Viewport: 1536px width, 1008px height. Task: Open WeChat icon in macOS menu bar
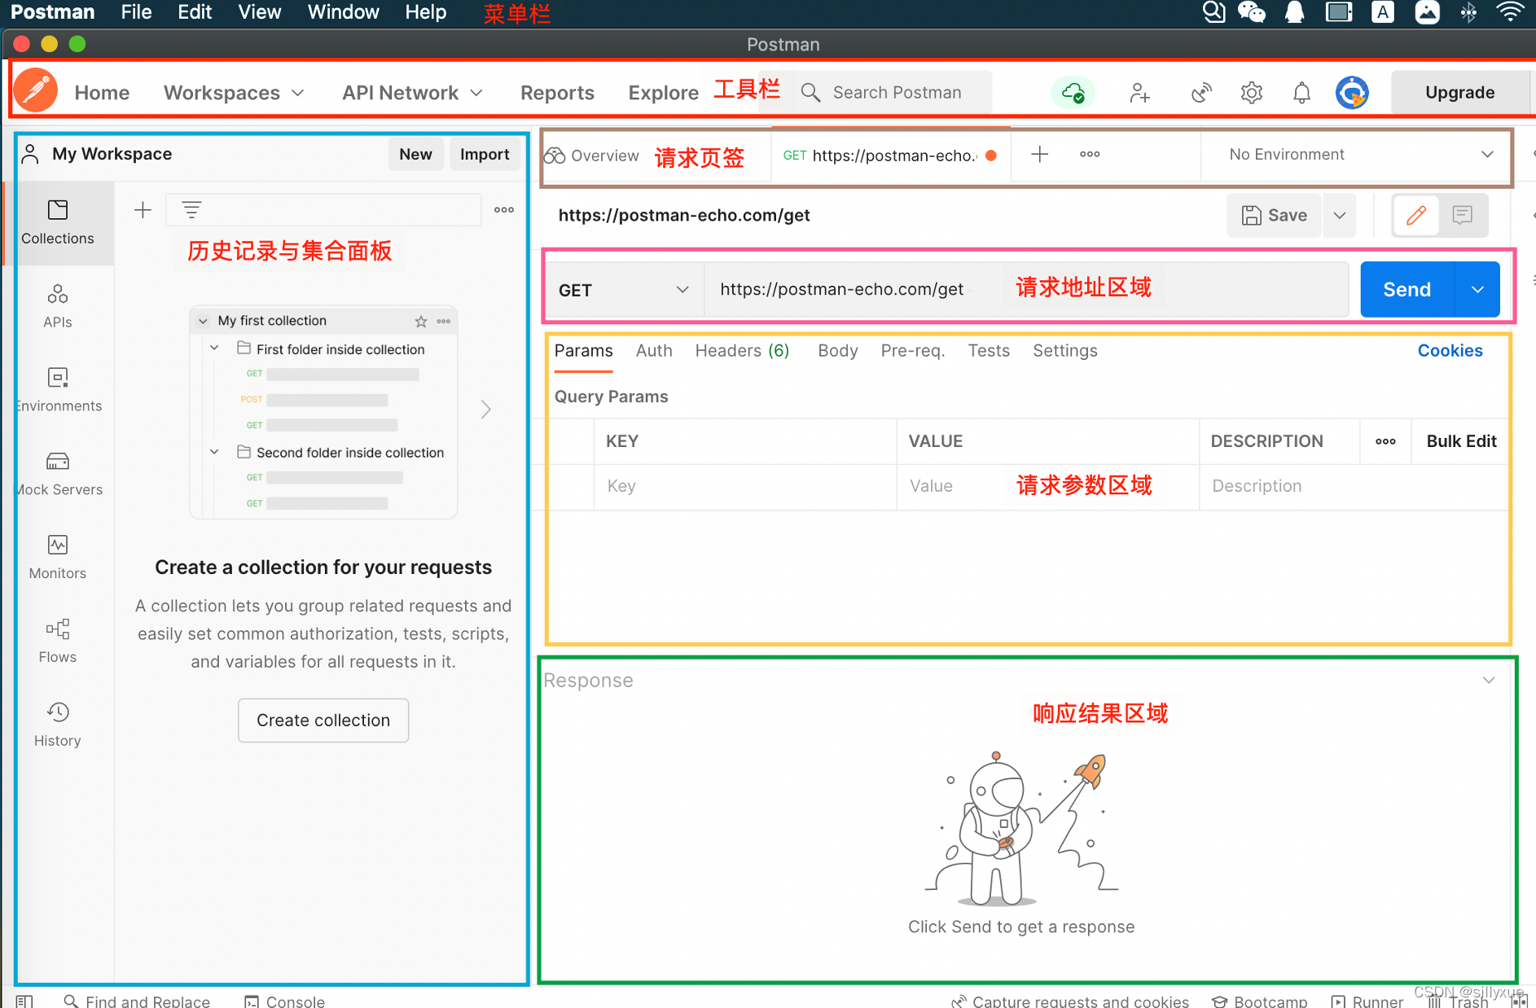(1252, 12)
